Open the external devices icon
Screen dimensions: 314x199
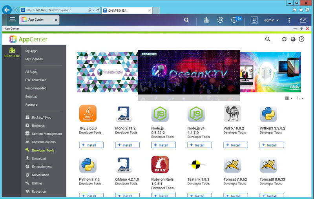coord(220,20)
